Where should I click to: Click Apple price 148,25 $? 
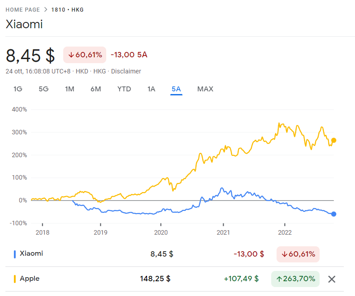pyautogui.click(x=155, y=279)
